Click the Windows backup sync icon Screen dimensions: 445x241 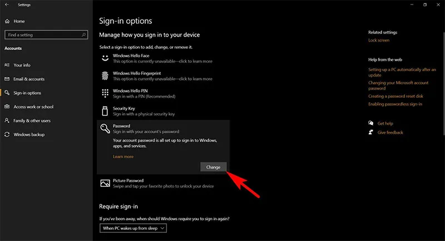7,134
